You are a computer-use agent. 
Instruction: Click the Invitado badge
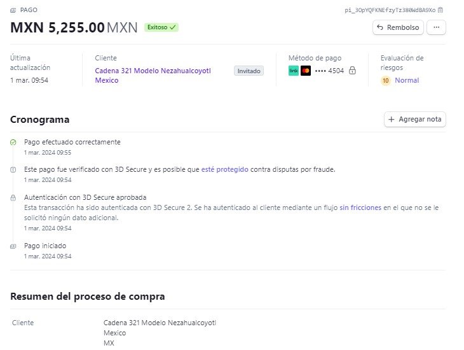tap(249, 71)
